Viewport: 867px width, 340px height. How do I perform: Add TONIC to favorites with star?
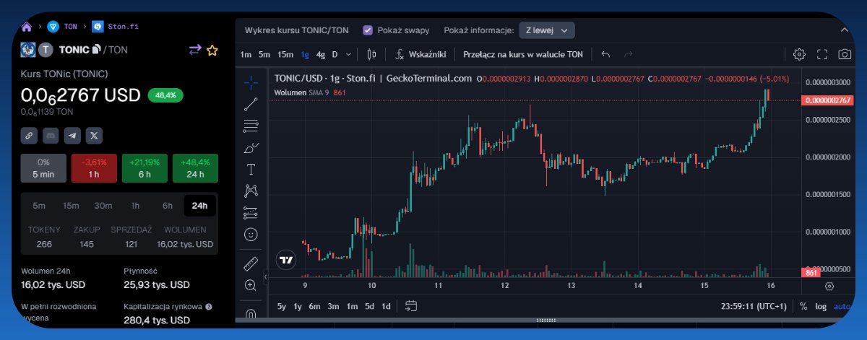[212, 50]
